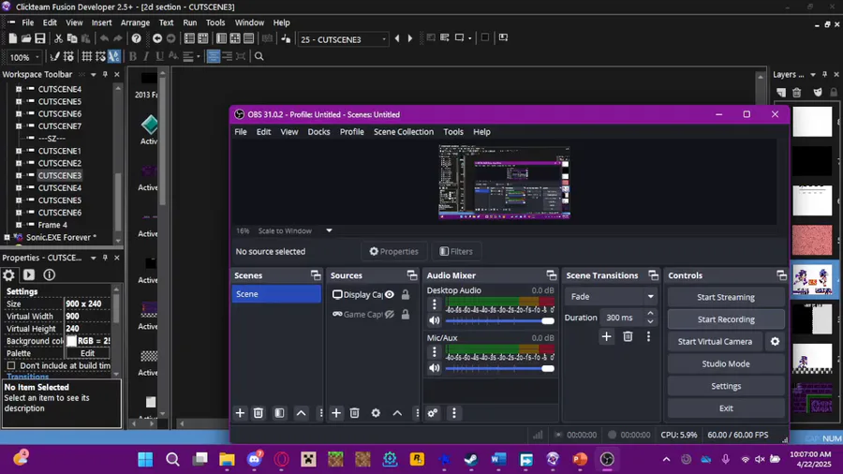Adjust Mic/Aux volume slider
The height and width of the screenshot is (474, 843).
tap(499, 369)
